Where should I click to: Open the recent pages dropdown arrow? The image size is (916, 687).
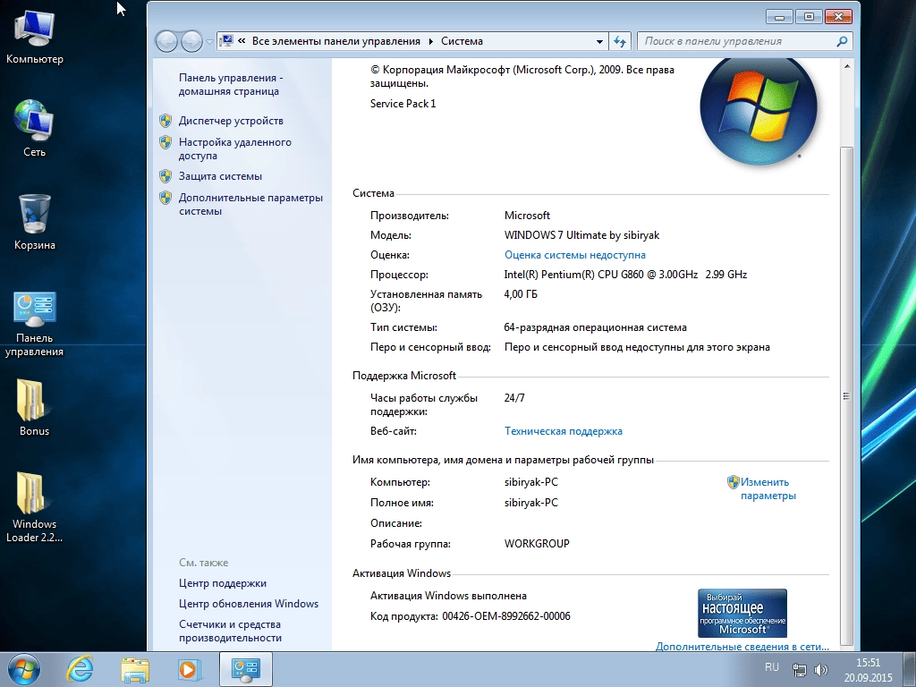pos(209,42)
